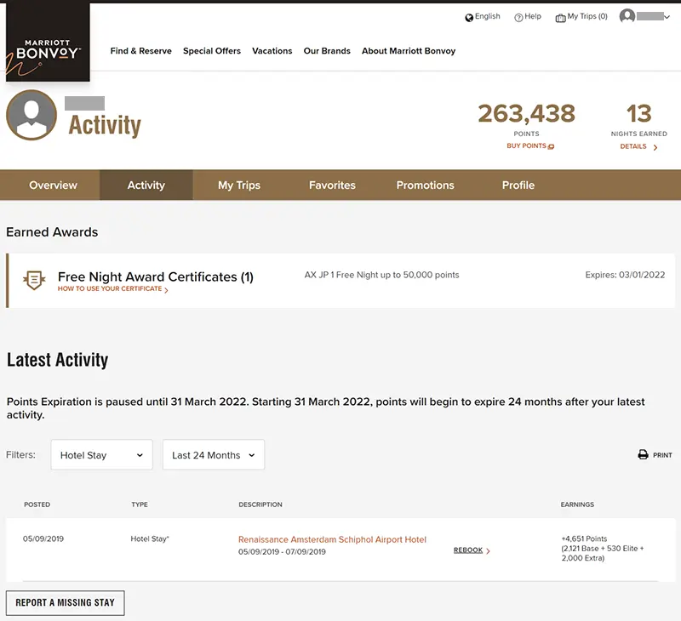
Task: Click the printer icon
Action: pyautogui.click(x=644, y=455)
